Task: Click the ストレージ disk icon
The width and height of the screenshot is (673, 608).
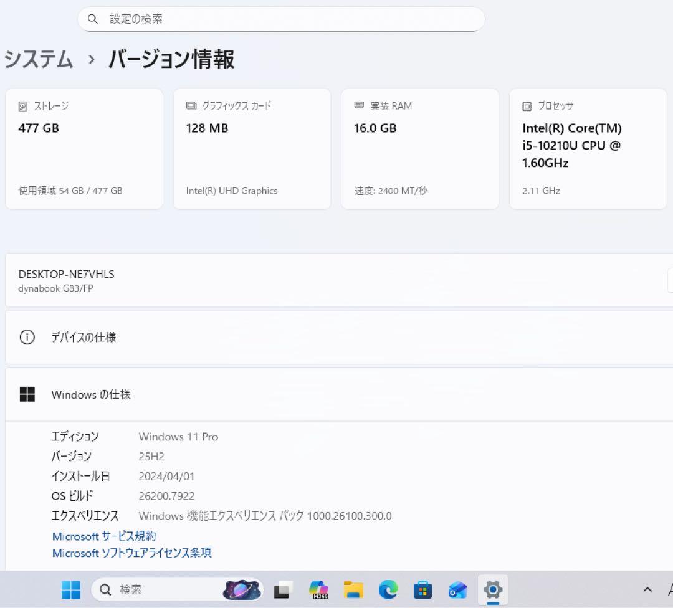Action: [x=23, y=106]
